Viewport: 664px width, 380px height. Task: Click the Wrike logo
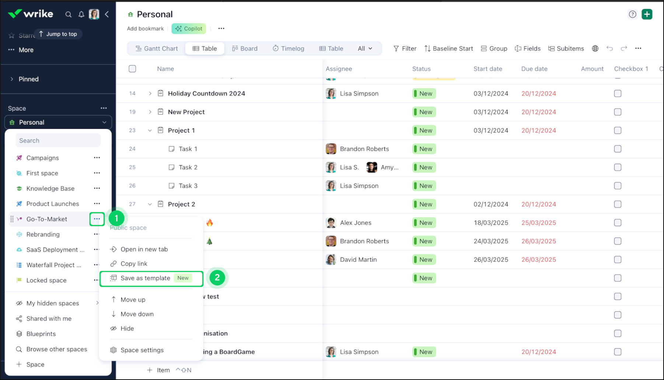click(31, 14)
